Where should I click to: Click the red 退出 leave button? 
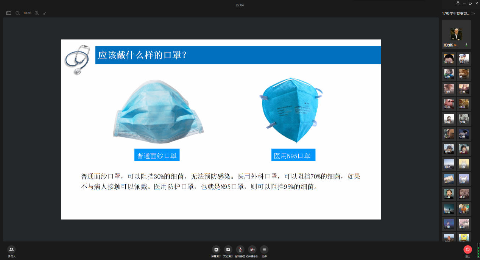(468, 249)
